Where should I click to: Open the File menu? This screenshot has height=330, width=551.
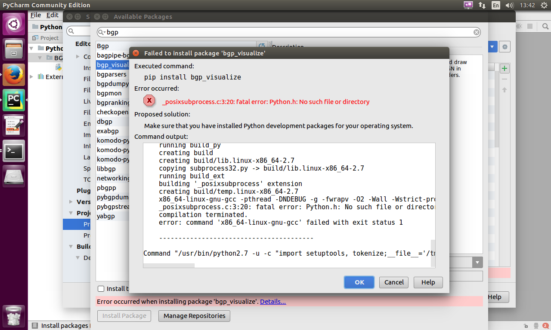pyautogui.click(x=36, y=15)
